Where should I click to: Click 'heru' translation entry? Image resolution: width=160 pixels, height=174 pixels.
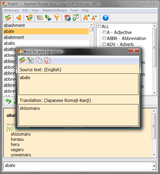click(15, 144)
